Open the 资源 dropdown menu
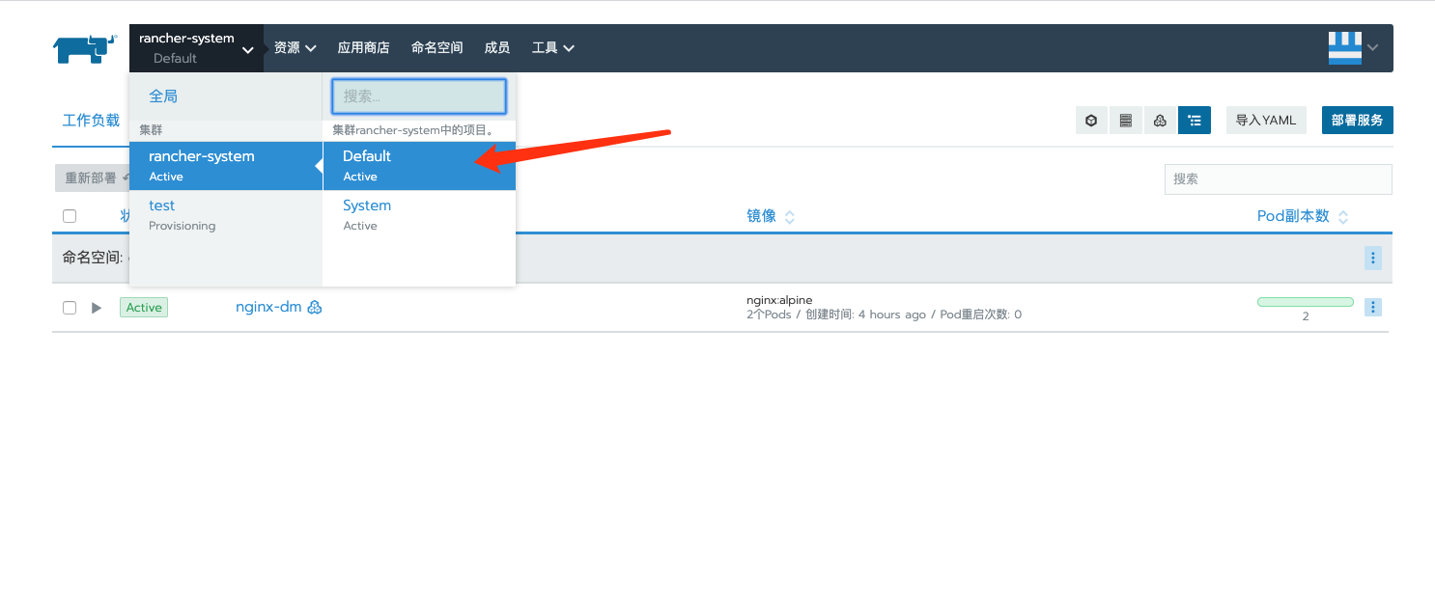1435x602 pixels. tap(293, 47)
